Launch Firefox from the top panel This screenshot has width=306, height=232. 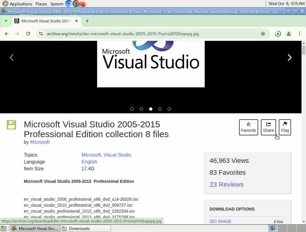pyautogui.click(x=83, y=4)
